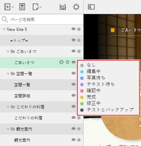Toggle visibility of 観光案内 page

(x=74, y=140)
